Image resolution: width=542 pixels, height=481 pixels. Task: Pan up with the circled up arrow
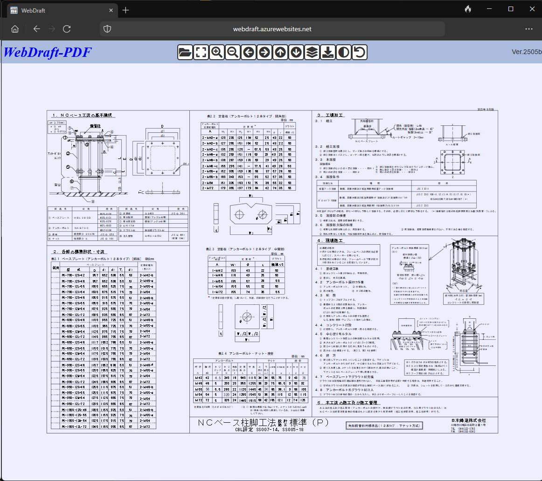click(280, 53)
